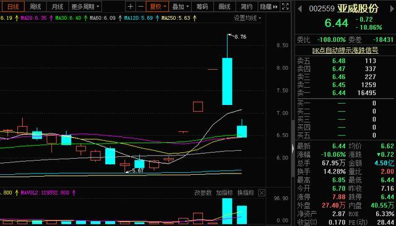Click the 8.76 high price marker
Screen dimensions: 396x226
click(x=240, y=37)
